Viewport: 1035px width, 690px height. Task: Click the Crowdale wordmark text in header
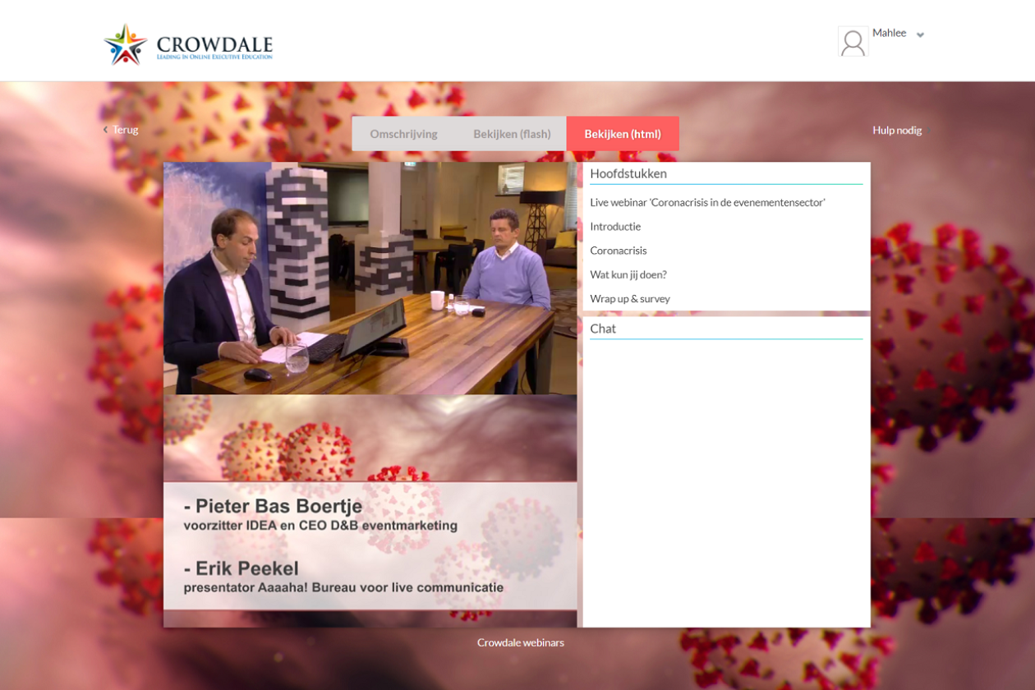click(x=214, y=44)
